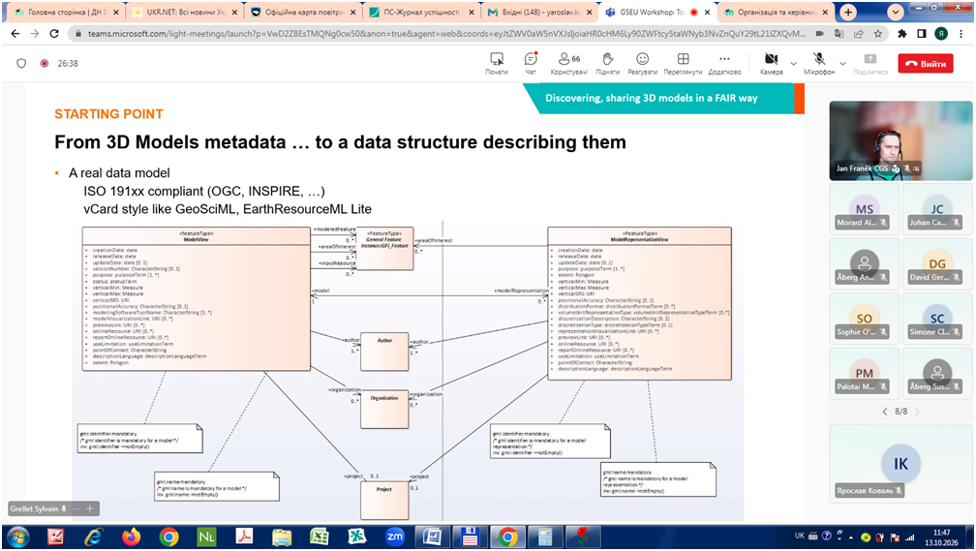
Task: Open Додатково more options menu
Action: [x=724, y=63]
